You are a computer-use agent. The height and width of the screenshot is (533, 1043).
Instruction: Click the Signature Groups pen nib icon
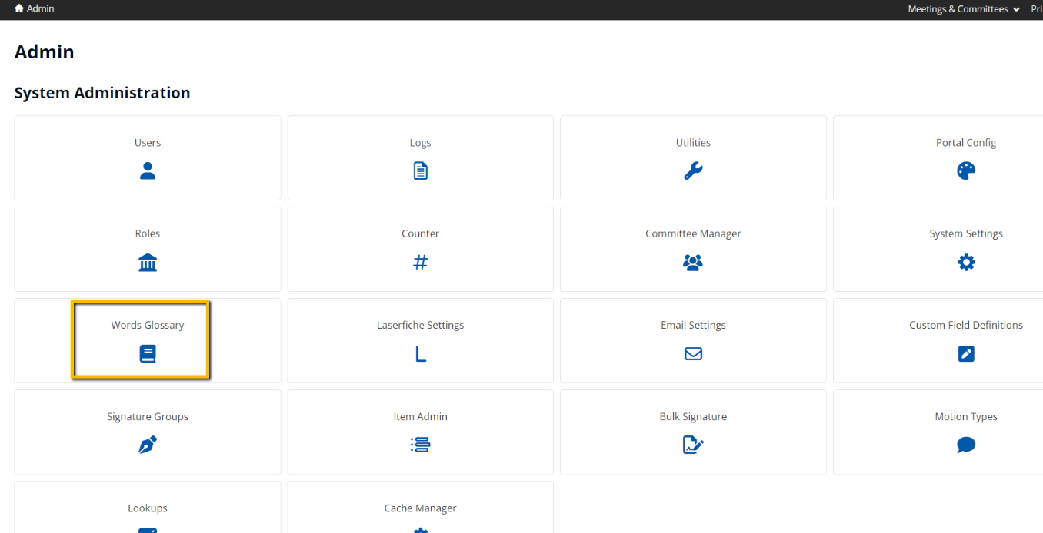(x=148, y=445)
